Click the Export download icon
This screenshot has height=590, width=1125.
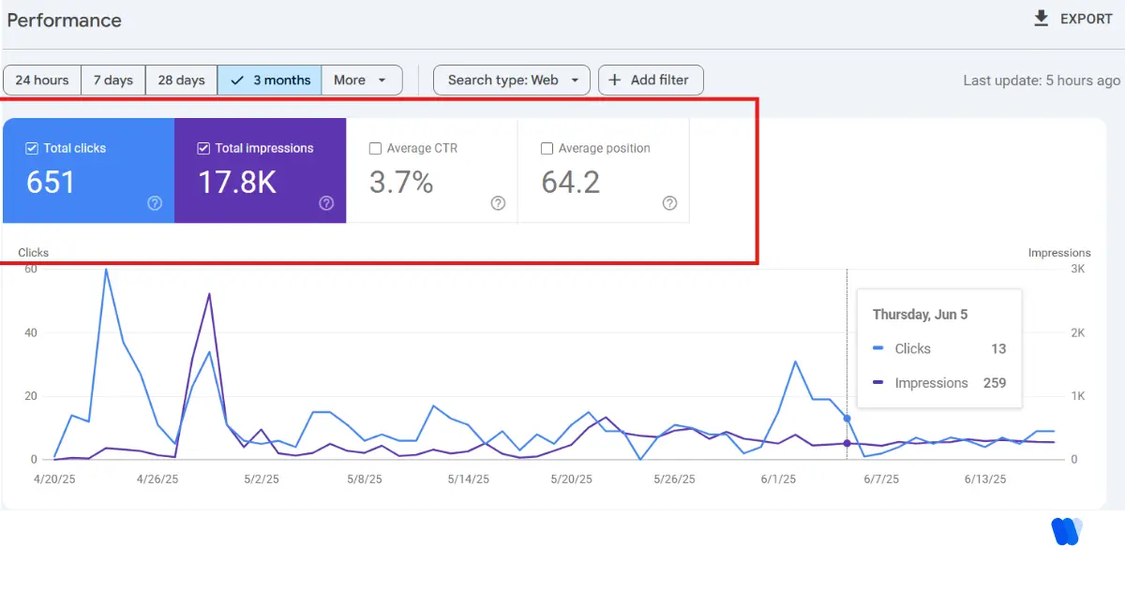click(1041, 19)
